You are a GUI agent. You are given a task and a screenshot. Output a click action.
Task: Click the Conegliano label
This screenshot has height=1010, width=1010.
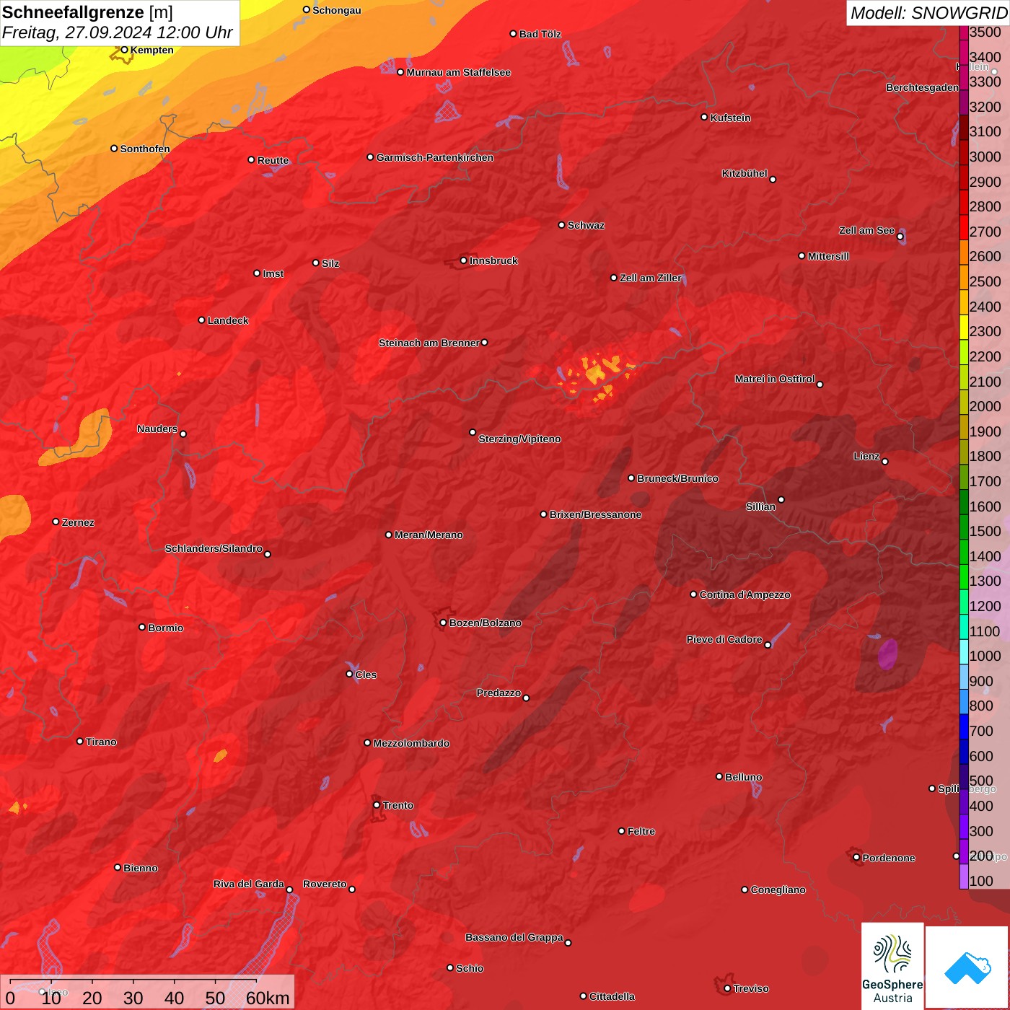pyautogui.click(x=778, y=890)
